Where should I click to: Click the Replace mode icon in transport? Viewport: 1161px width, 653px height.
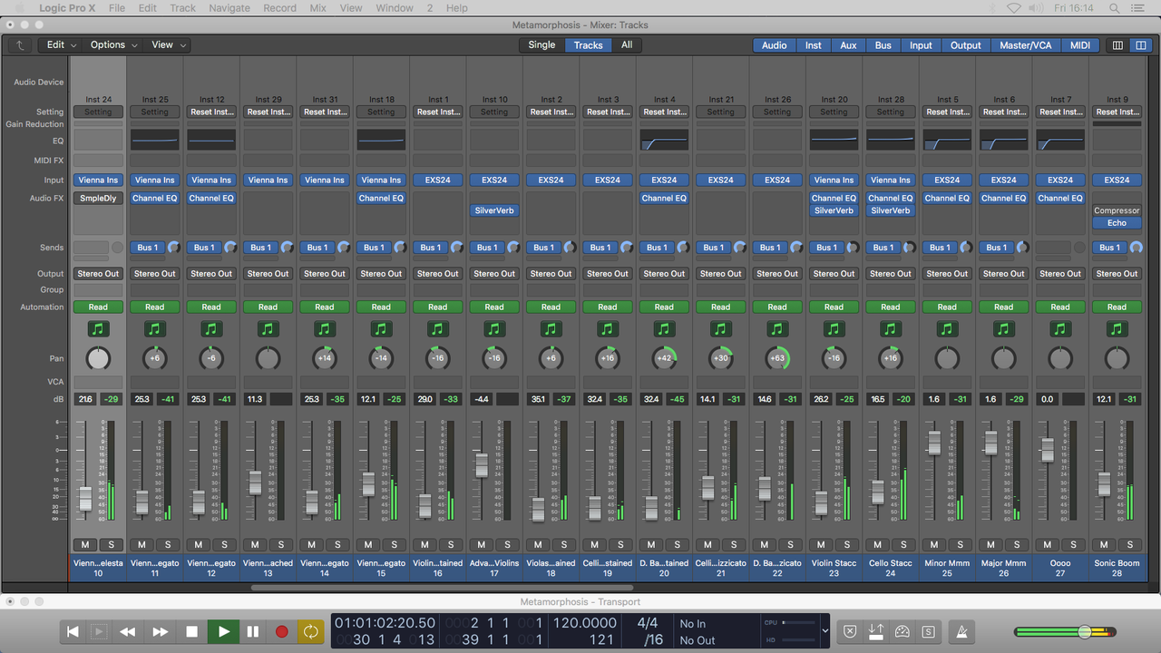[876, 632]
